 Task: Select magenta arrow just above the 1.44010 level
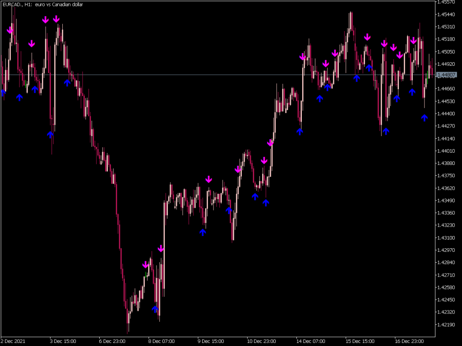pyautogui.click(x=270, y=143)
